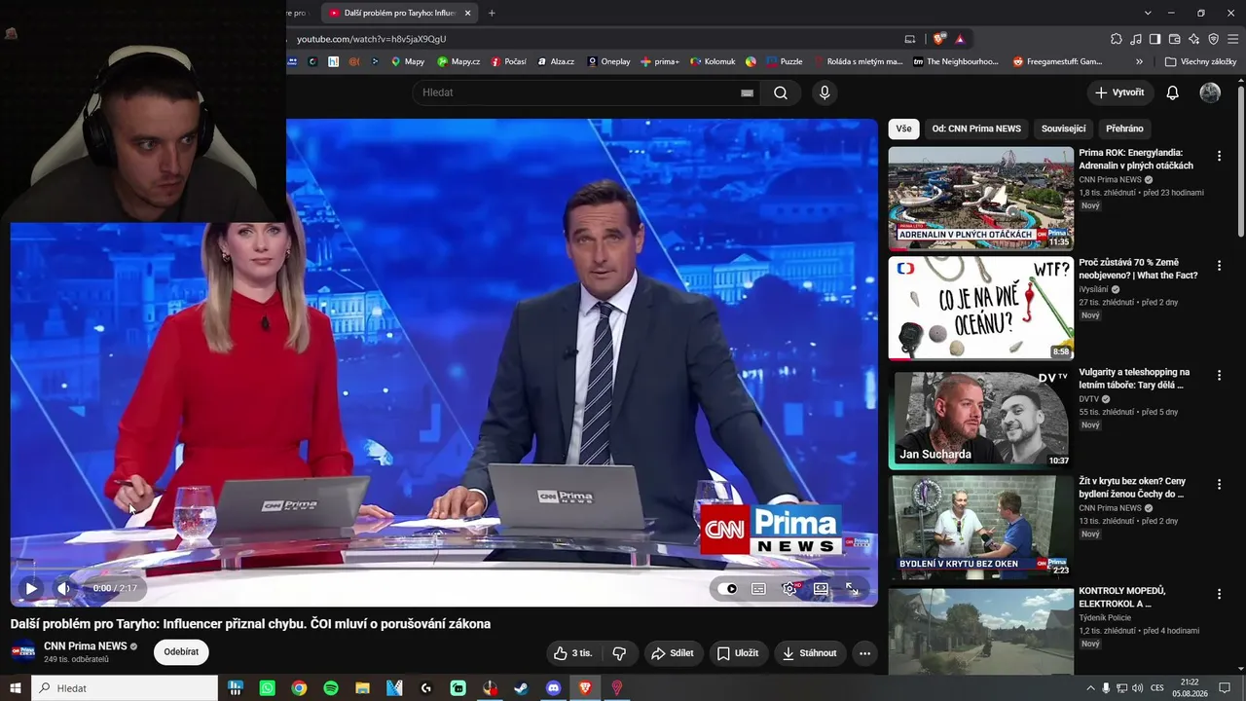
Task: Toggle the autoplay switch in the player
Action: pyautogui.click(x=727, y=588)
